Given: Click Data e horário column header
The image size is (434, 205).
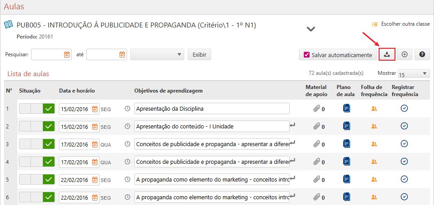Looking at the screenshot, I should pyautogui.click(x=77, y=91).
